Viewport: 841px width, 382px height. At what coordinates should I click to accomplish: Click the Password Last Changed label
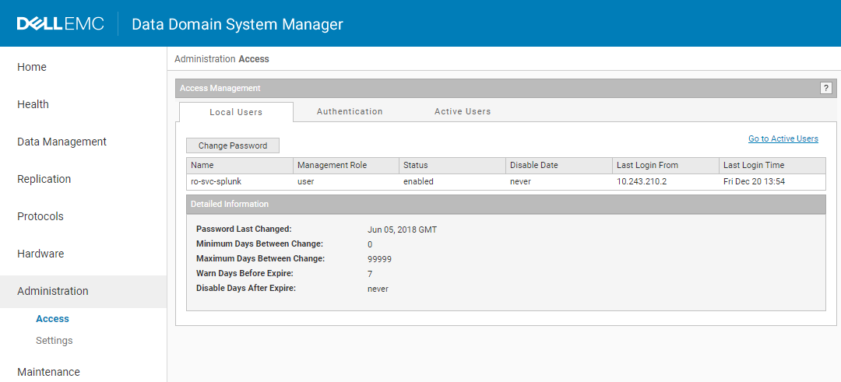click(244, 229)
